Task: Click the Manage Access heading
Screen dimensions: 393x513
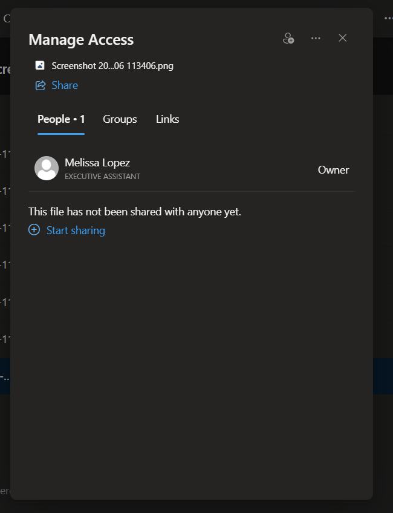Action: pyautogui.click(x=81, y=40)
